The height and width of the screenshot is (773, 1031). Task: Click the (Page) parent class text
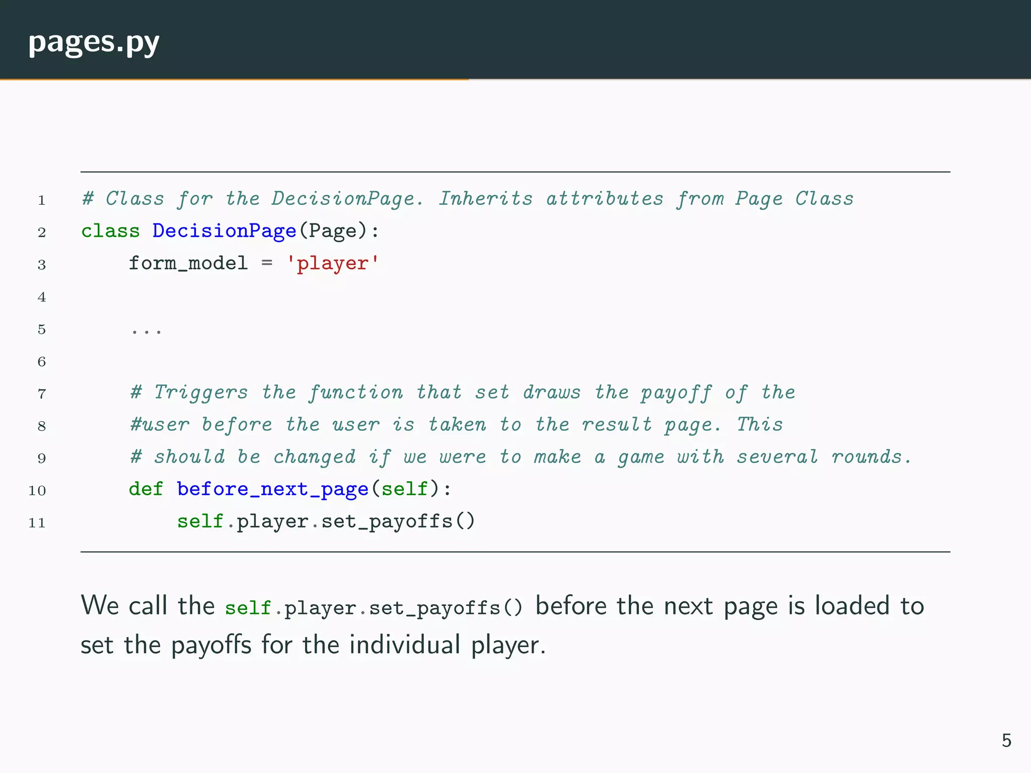tap(333, 231)
